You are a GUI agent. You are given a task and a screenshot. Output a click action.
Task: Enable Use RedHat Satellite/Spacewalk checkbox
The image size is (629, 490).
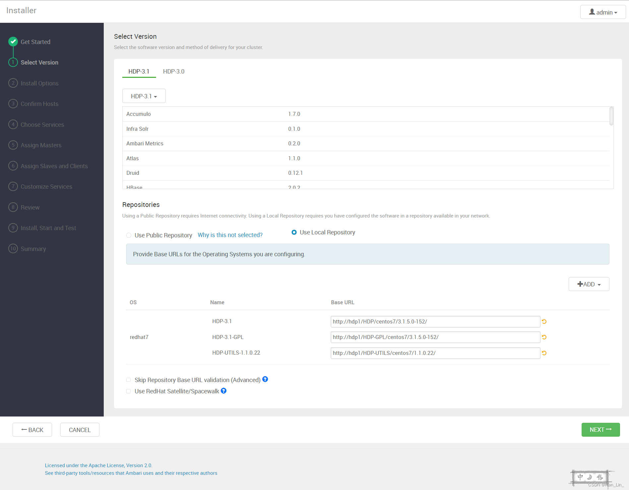[x=129, y=391]
